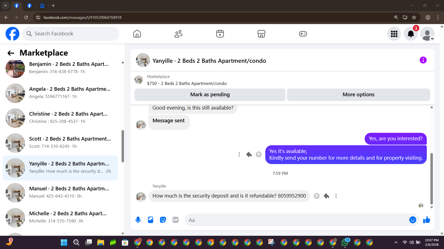Open notifications bell
Image resolution: width=444 pixels, height=249 pixels.
tap(411, 34)
